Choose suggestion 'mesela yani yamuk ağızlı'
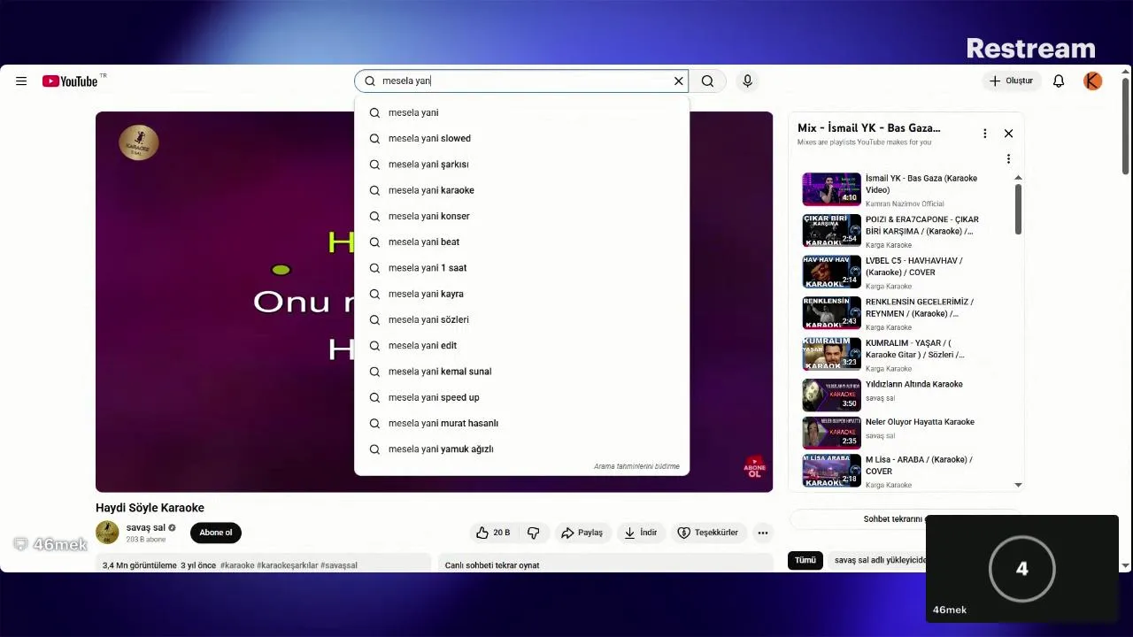Screen dimensions: 1133x637 [x=521, y=449]
